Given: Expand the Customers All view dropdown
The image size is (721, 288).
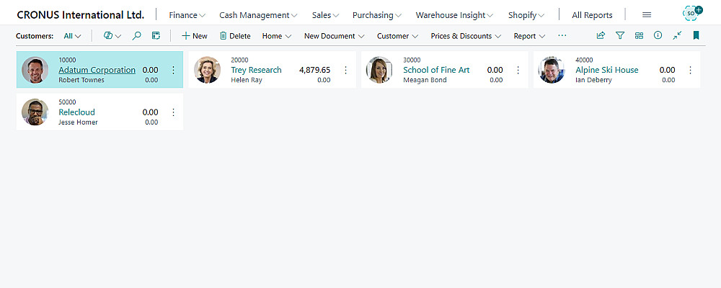Looking at the screenshot, I should 72,35.
